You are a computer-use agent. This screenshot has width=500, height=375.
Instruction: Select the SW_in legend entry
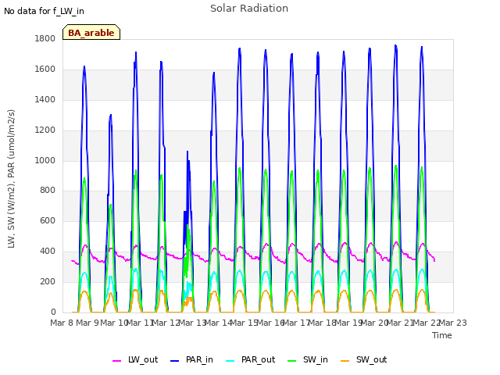[x=307, y=359]
